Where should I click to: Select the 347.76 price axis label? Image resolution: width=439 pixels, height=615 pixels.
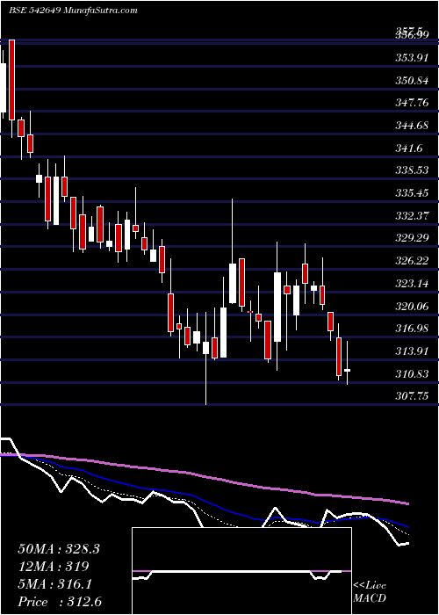[411, 104]
